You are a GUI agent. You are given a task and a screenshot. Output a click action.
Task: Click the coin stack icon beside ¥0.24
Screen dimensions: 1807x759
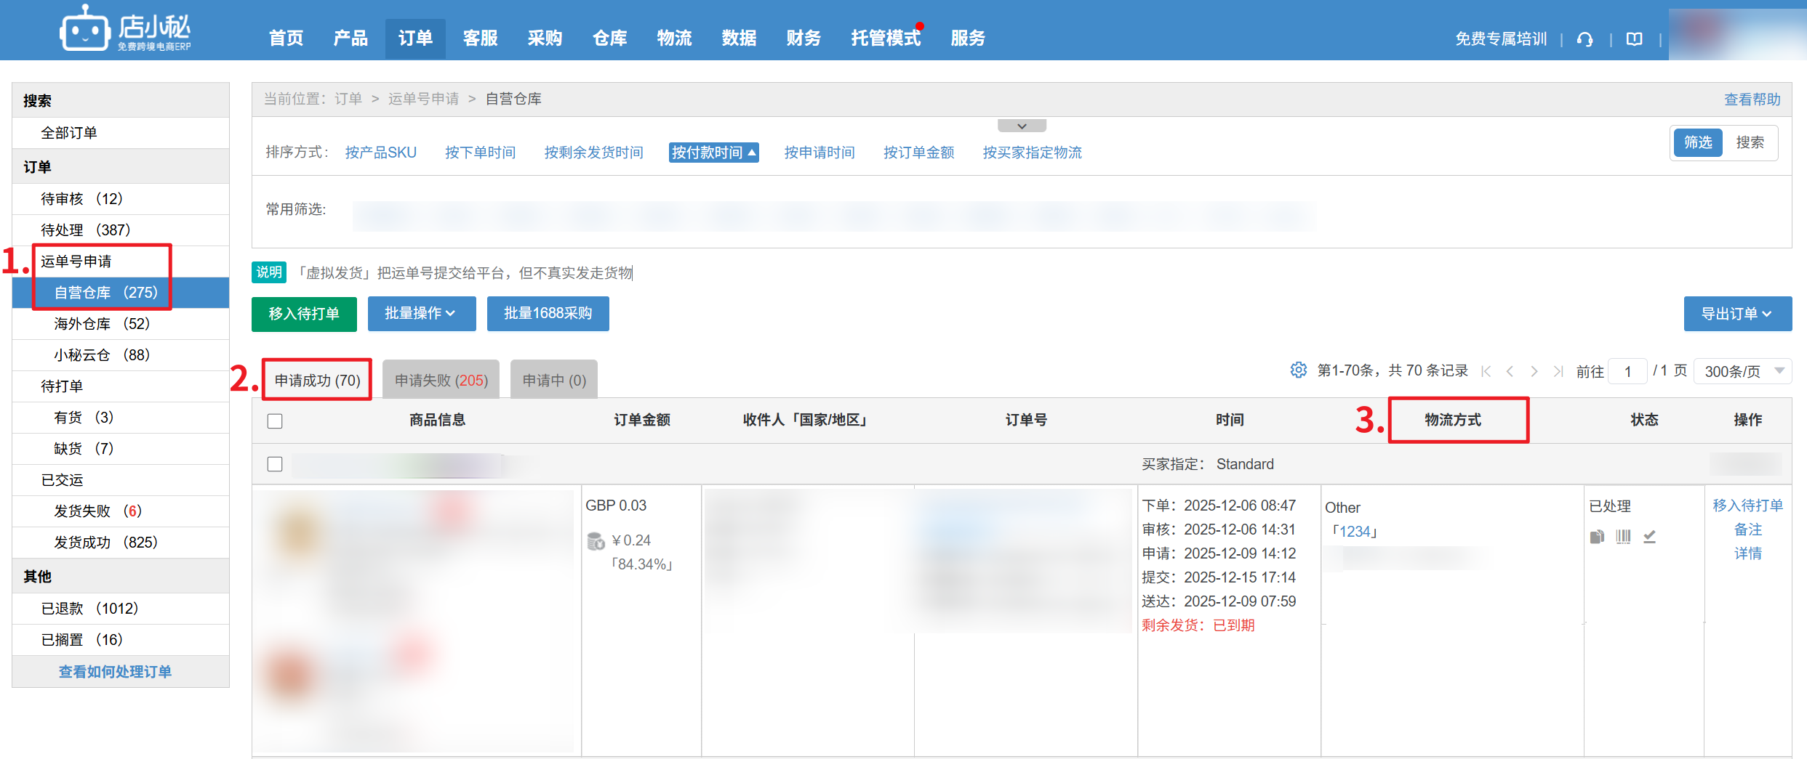[x=596, y=541]
